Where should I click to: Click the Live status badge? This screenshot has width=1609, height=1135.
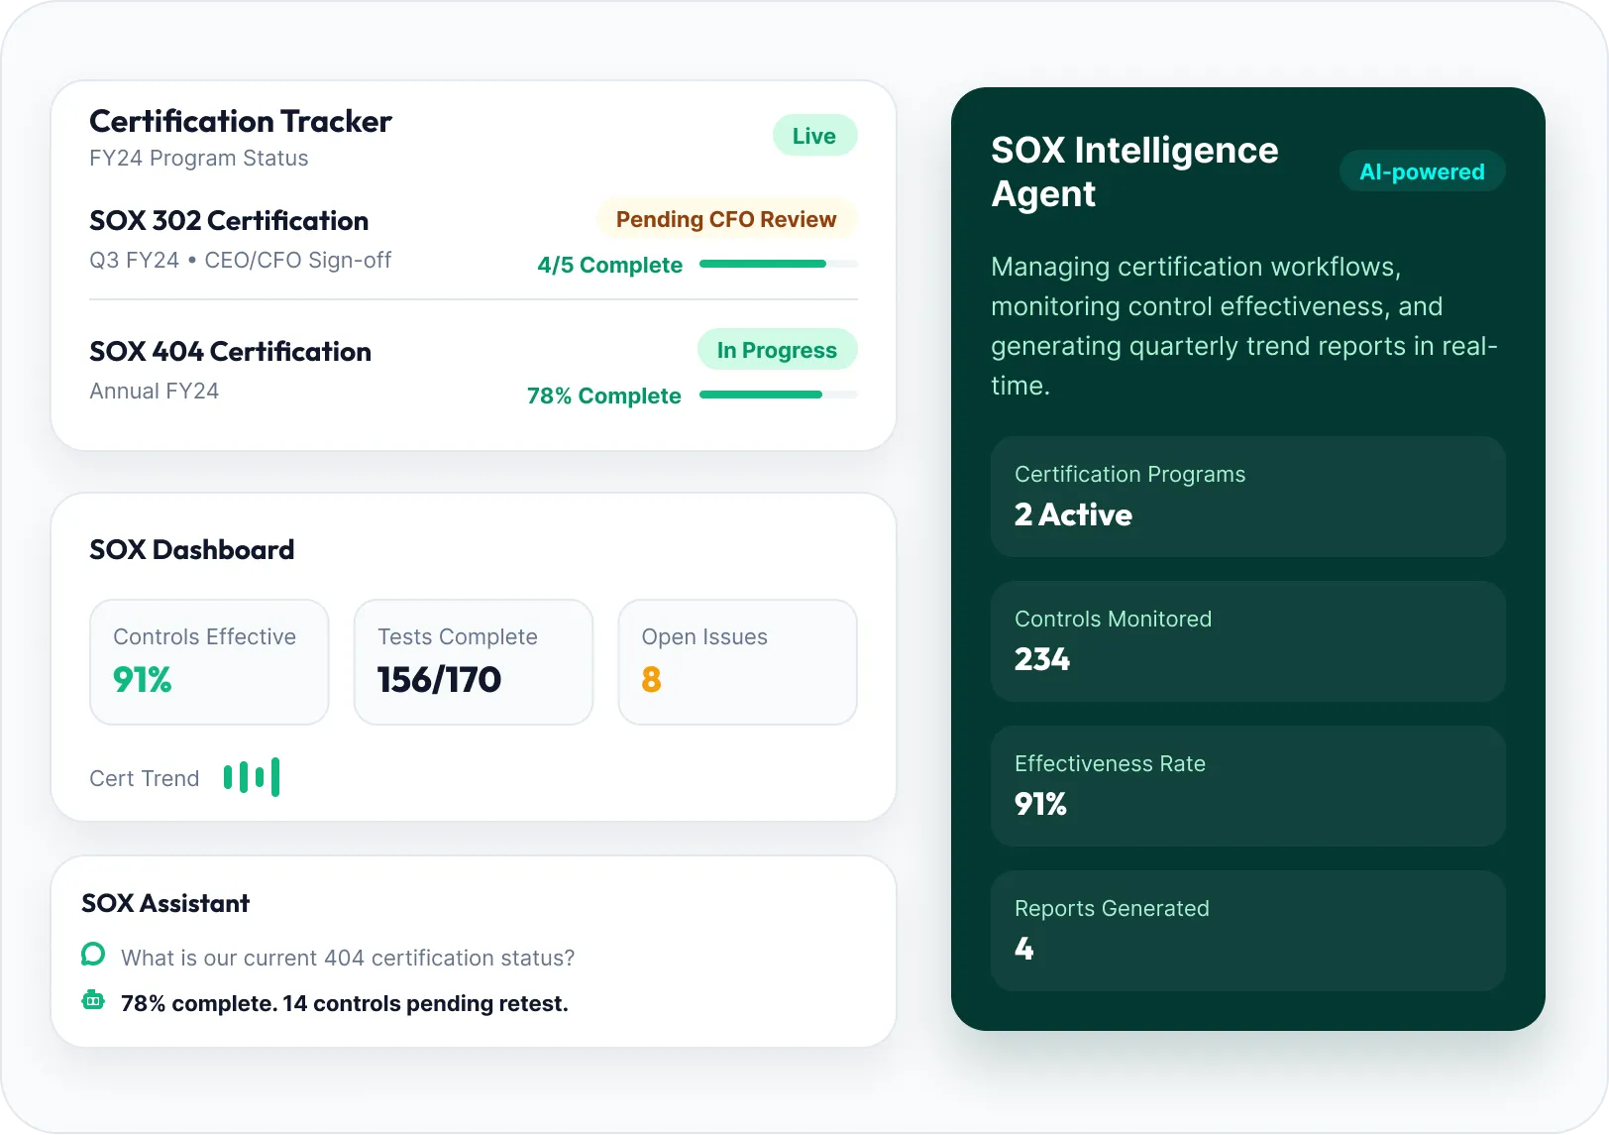pyautogui.click(x=814, y=136)
